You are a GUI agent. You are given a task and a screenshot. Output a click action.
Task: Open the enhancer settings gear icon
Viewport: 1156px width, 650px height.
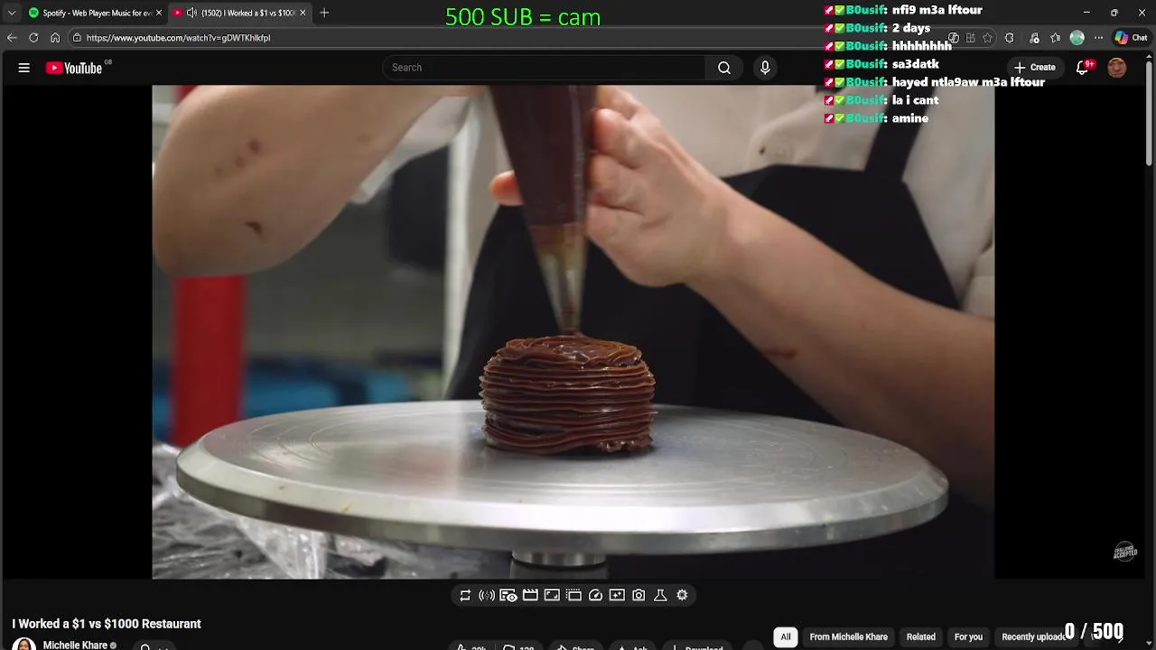tap(682, 595)
